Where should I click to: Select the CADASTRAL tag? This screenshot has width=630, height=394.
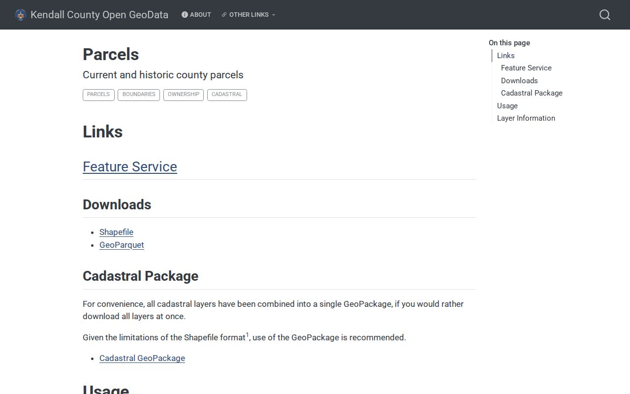tap(227, 95)
